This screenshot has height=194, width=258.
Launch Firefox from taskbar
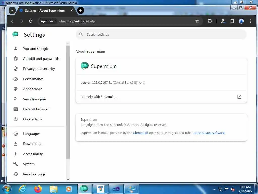pos(38,189)
